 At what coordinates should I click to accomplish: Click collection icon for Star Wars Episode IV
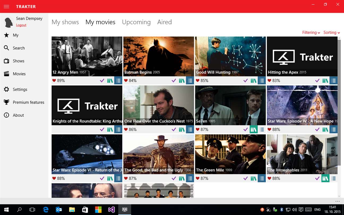[325, 130]
